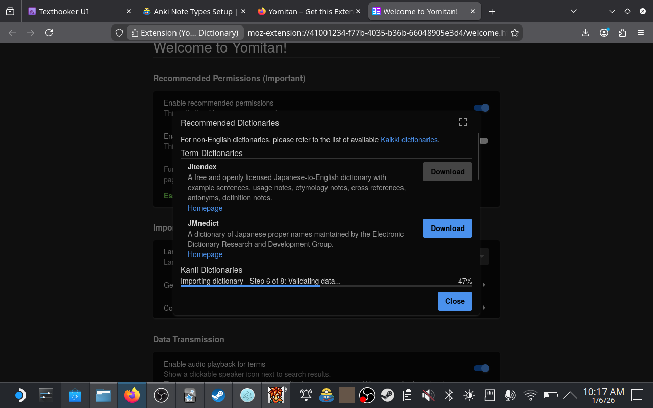The height and width of the screenshot is (408, 653).
Task: Unmute the system volume in the tray
Action: 428,395
